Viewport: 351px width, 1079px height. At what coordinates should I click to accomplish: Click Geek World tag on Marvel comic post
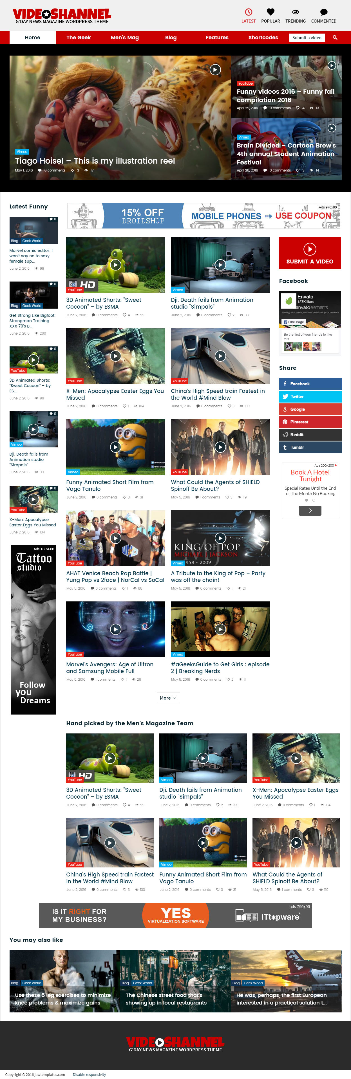pyautogui.click(x=32, y=241)
